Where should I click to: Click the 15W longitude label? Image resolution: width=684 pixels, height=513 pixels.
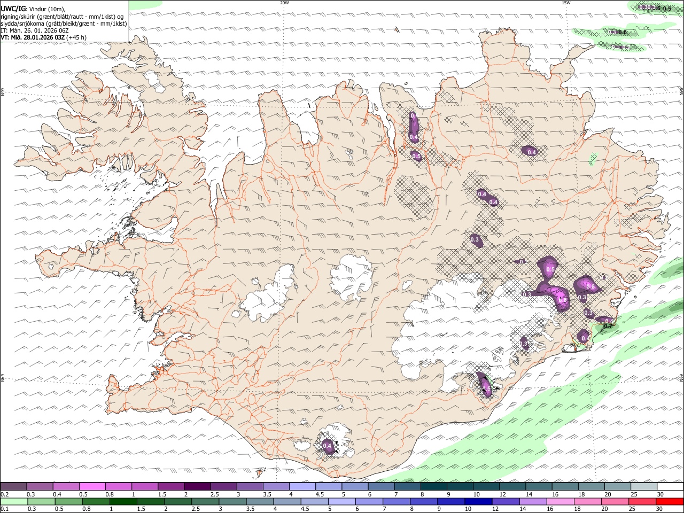[566, 3]
